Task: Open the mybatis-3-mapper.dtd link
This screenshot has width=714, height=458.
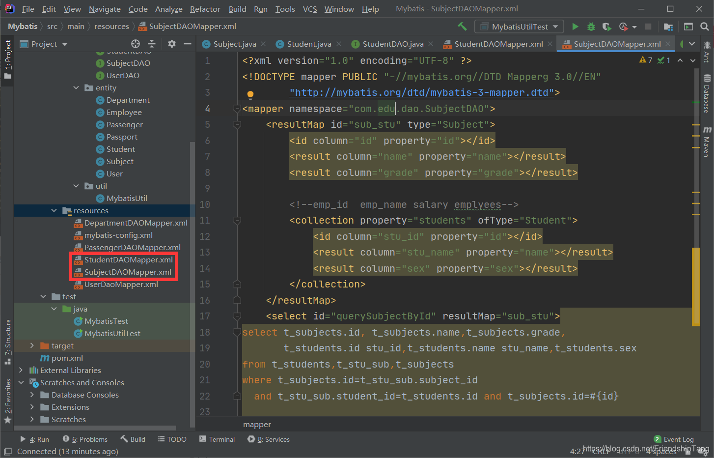Action: 422,92
